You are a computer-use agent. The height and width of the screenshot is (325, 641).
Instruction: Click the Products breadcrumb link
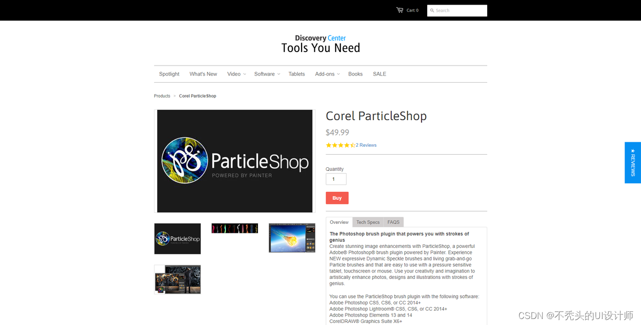[x=162, y=96]
